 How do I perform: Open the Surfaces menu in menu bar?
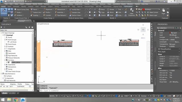coord(47,4)
